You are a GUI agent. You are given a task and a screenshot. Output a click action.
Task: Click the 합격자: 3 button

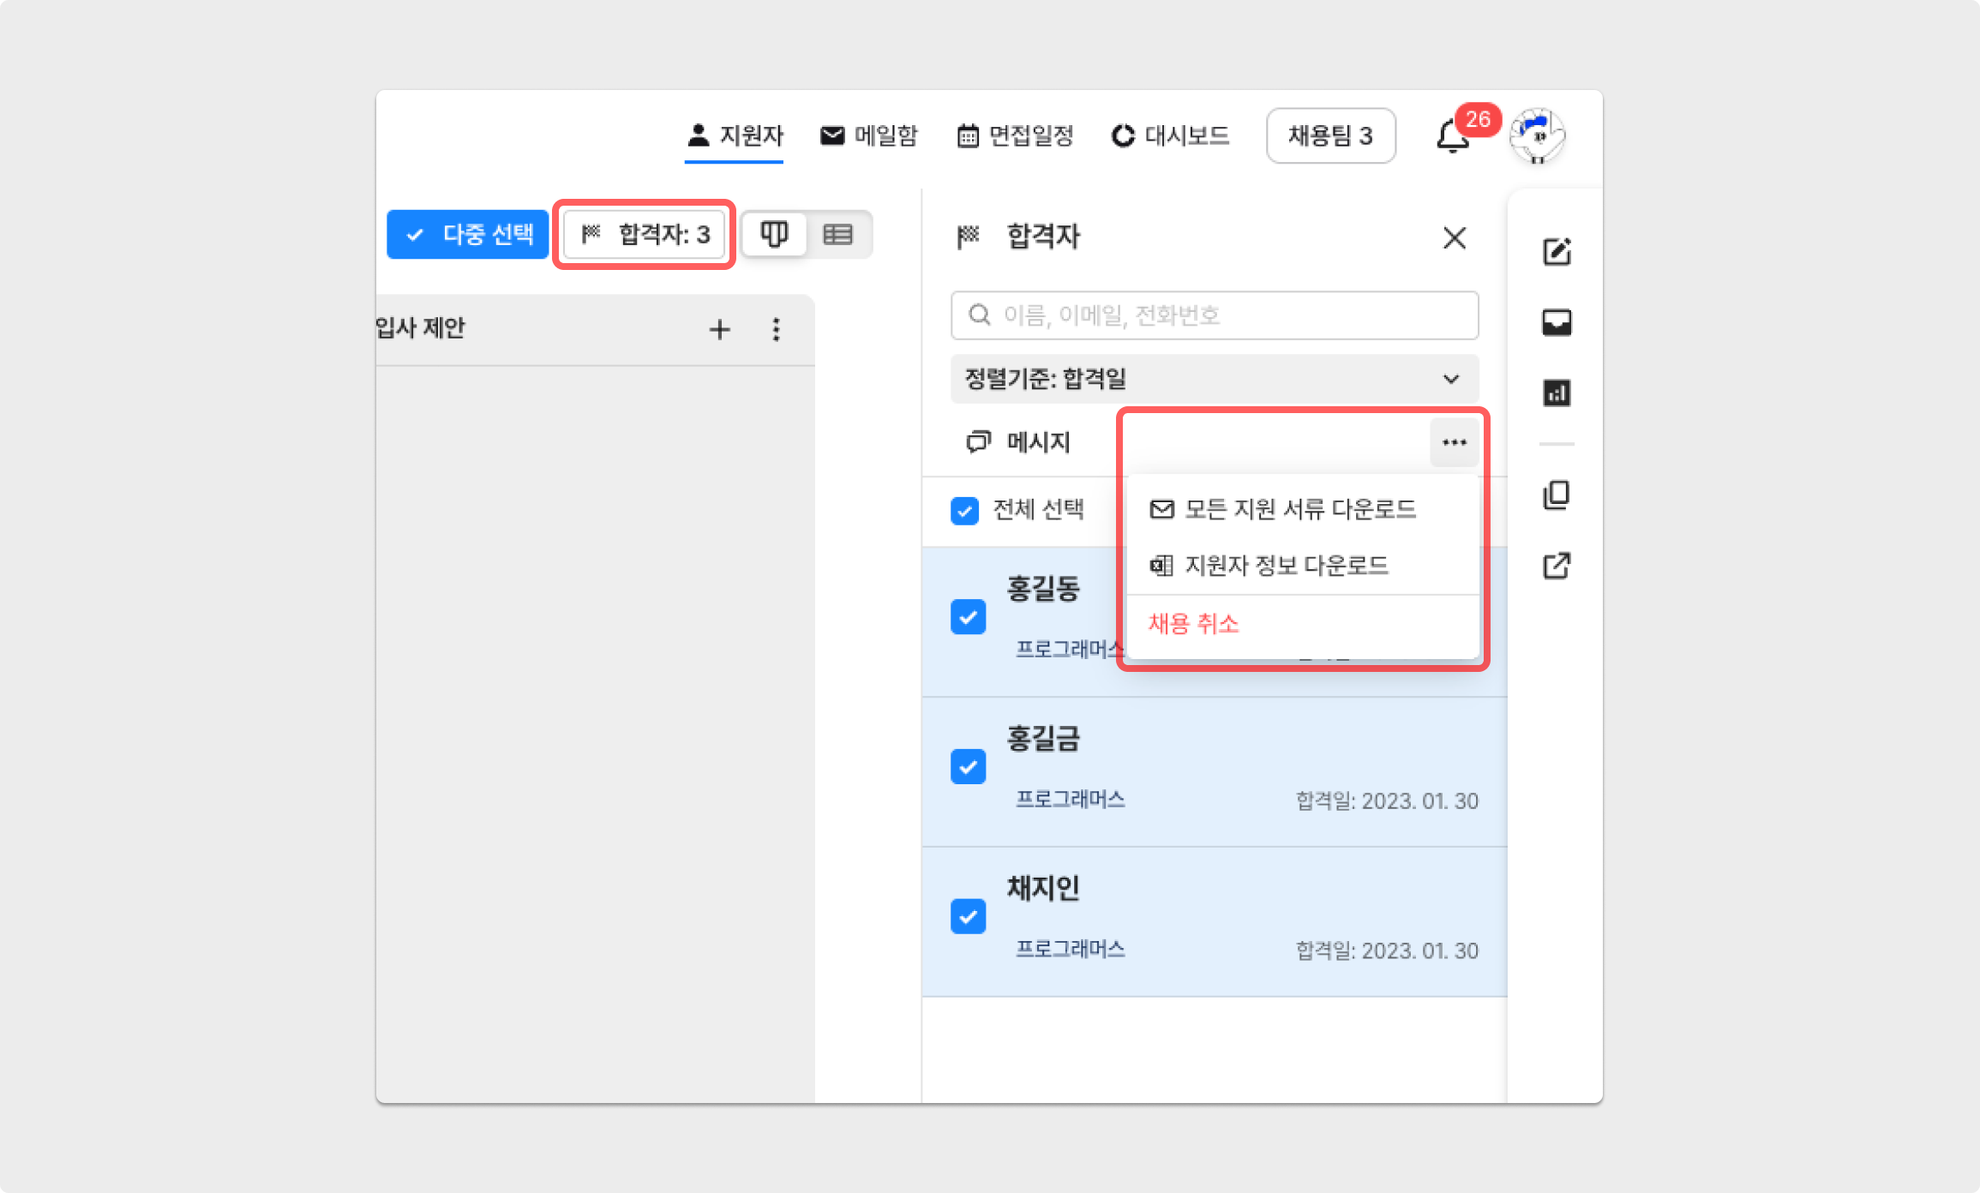645,234
